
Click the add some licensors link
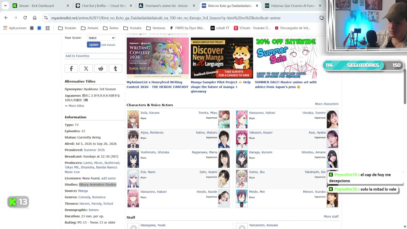[108, 178]
